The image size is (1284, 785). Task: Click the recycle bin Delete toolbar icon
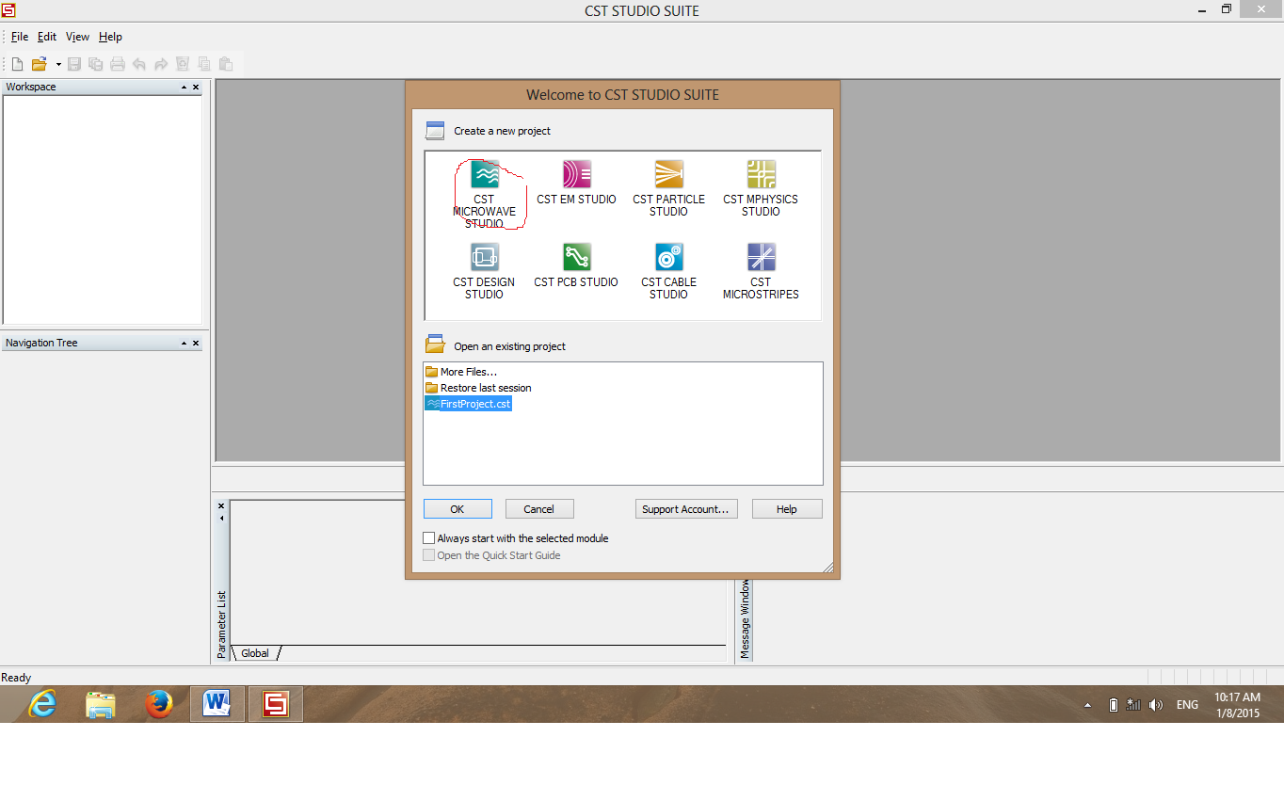(183, 64)
